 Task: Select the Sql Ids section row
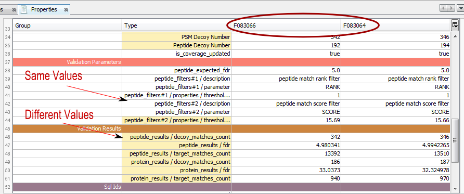(231, 187)
